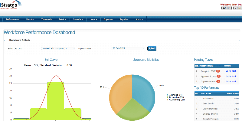Open the Performance menu
Screen dimensions: 242x121
tap(13, 19)
